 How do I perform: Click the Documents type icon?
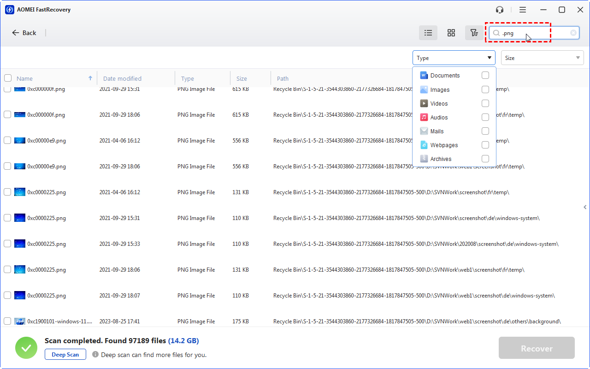tap(424, 75)
